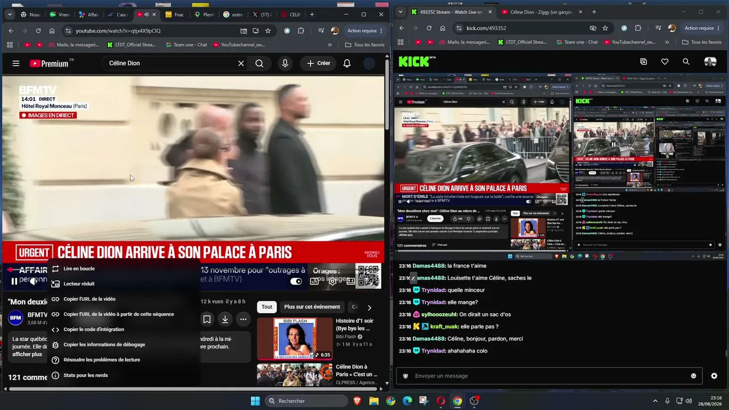Click username kraft_ouak in chat
The height and width of the screenshot is (410, 729).
pos(444,327)
